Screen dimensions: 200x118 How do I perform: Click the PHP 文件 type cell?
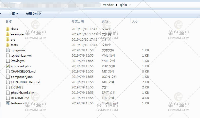[108, 66]
